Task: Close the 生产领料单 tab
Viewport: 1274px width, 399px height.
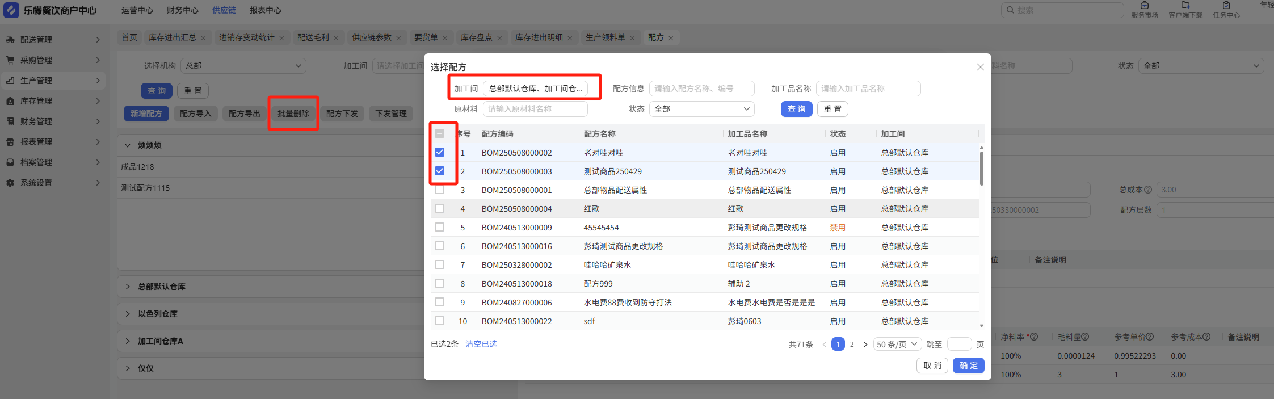Action: tap(632, 38)
